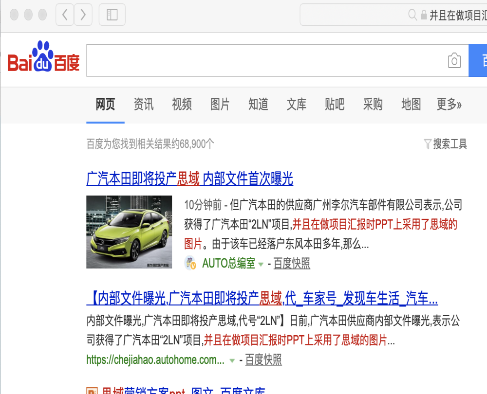487x394 pixels.
Task: Click the text 百度为您找到相关结果约68,900个
Action: (x=150, y=144)
